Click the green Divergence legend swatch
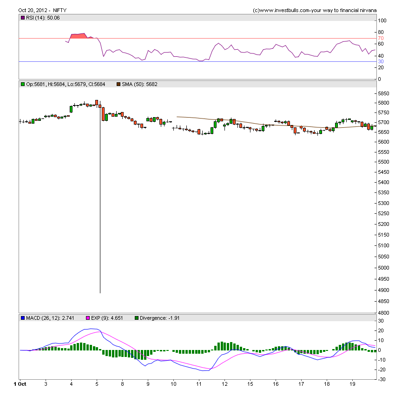The width and height of the screenshot is (395, 396). click(137, 318)
